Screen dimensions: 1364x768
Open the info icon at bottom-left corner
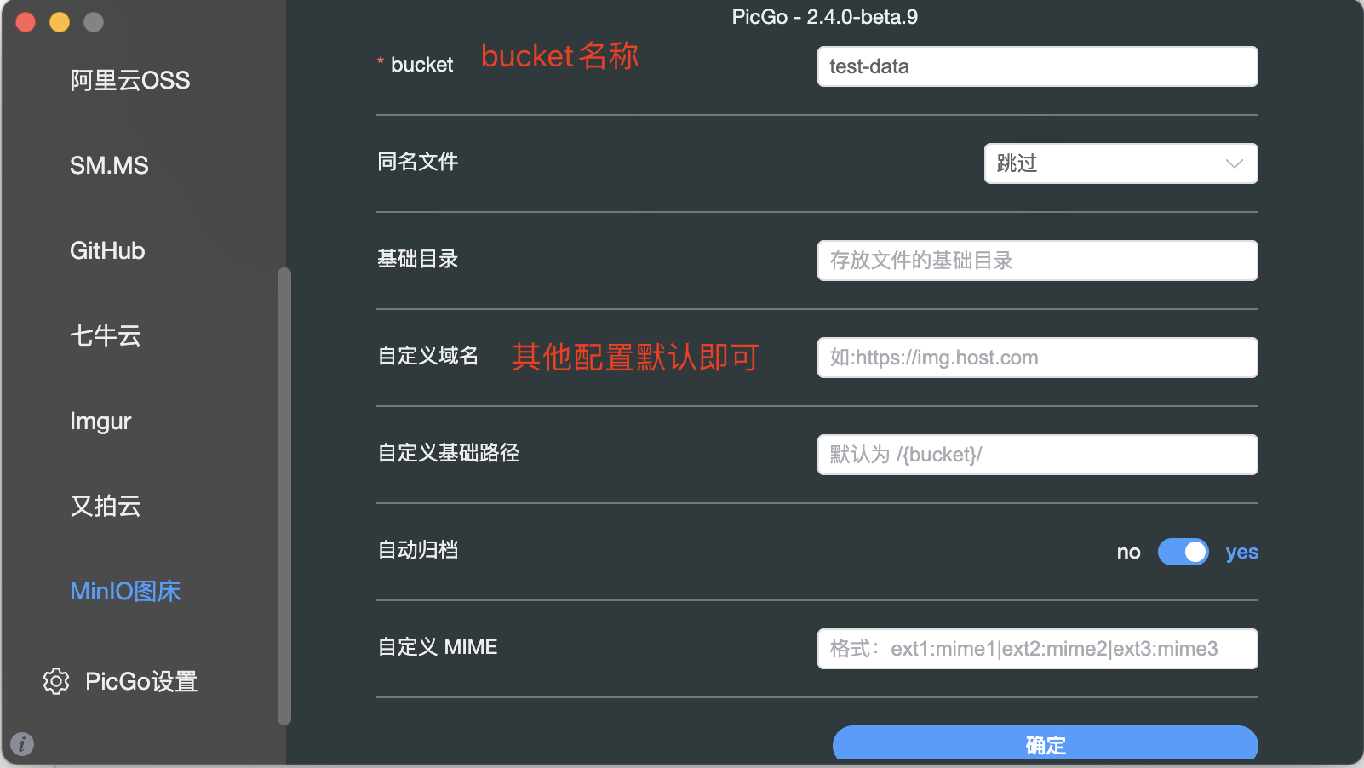pos(22,744)
